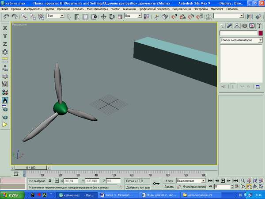The height and width of the screenshot is (199, 265).
Task: Click the Undo arrow icon
Action: pos(7,17)
